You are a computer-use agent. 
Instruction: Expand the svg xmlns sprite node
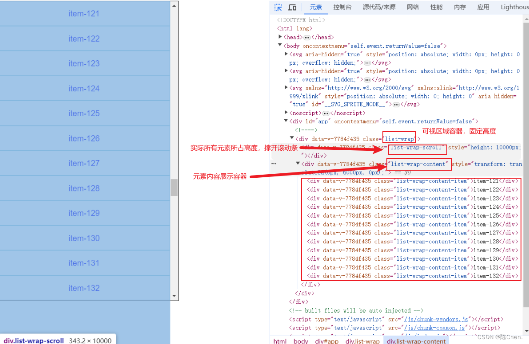286,87
